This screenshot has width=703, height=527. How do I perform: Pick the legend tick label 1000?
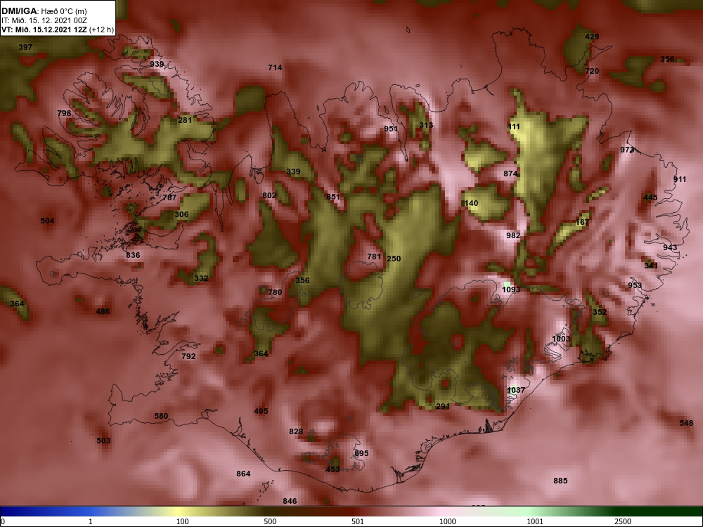pyautogui.click(x=447, y=521)
